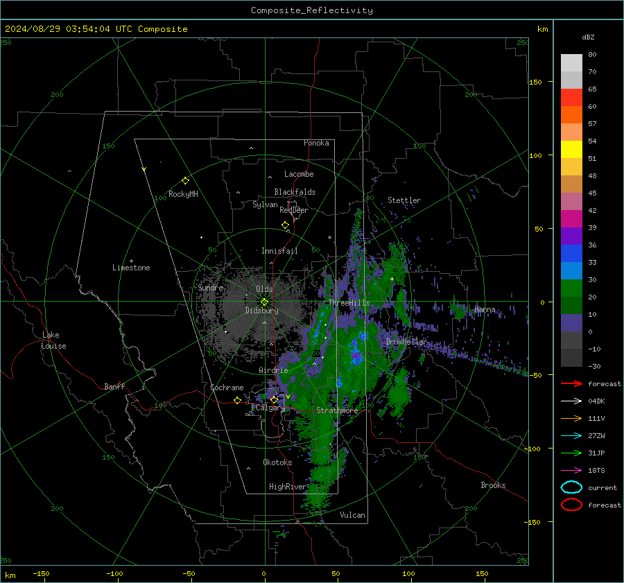The height and width of the screenshot is (583, 624).
Task: Click the magenta 18TS arrow legend icon
Action: pos(571,471)
